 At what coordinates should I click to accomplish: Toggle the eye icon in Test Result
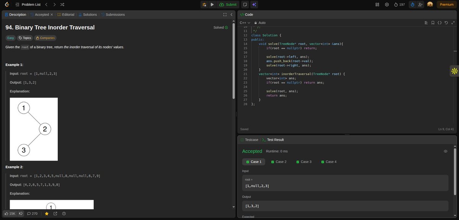(445, 151)
